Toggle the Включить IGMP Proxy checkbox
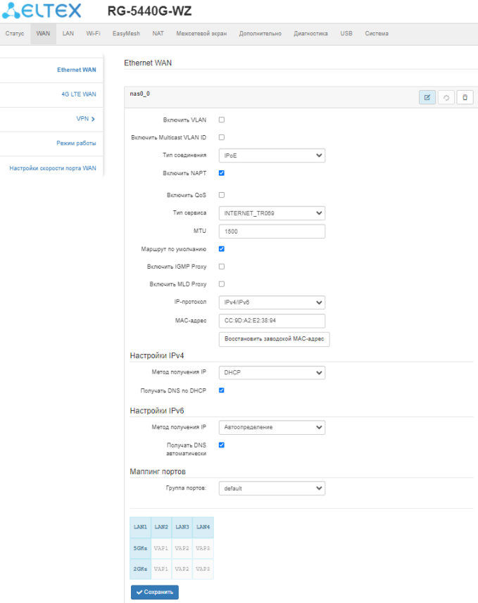This screenshot has height=603, width=478. [x=222, y=267]
